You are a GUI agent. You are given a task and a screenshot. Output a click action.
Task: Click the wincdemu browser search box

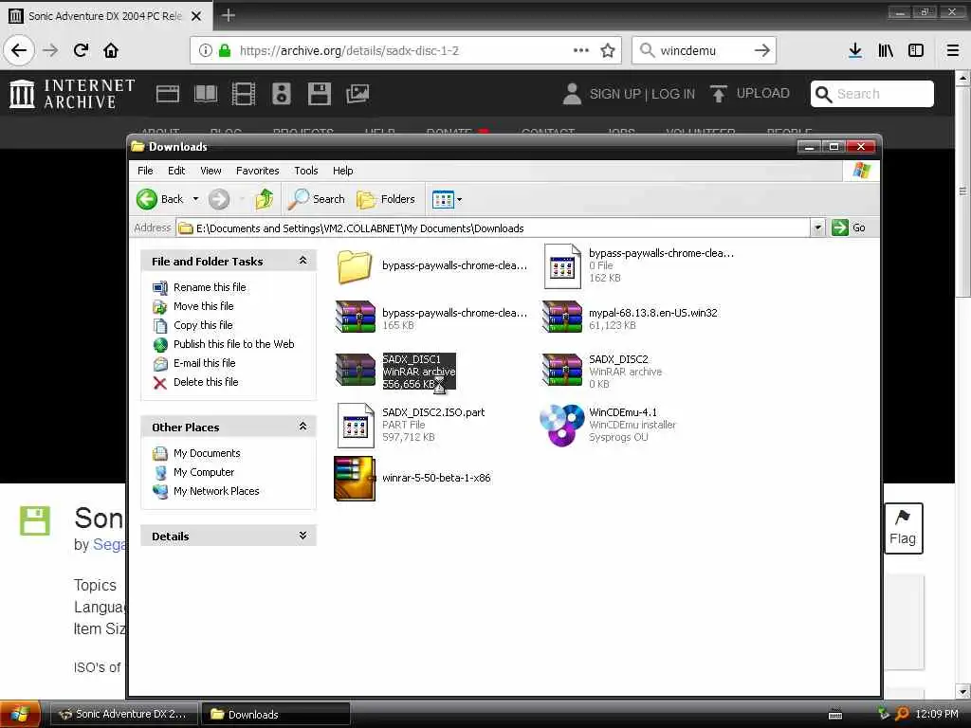(703, 50)
